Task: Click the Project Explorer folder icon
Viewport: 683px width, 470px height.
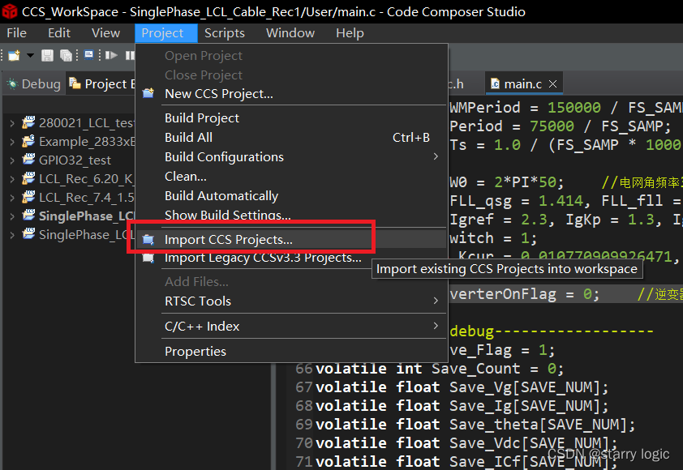Action: pyautogui.click(x=75, y=83)
